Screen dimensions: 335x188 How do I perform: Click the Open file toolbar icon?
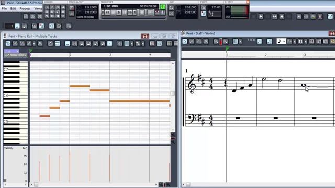pos(33,16)
